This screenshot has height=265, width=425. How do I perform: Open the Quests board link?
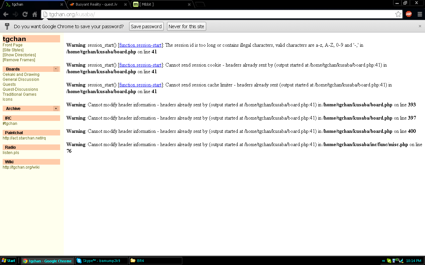coord(9,84)
